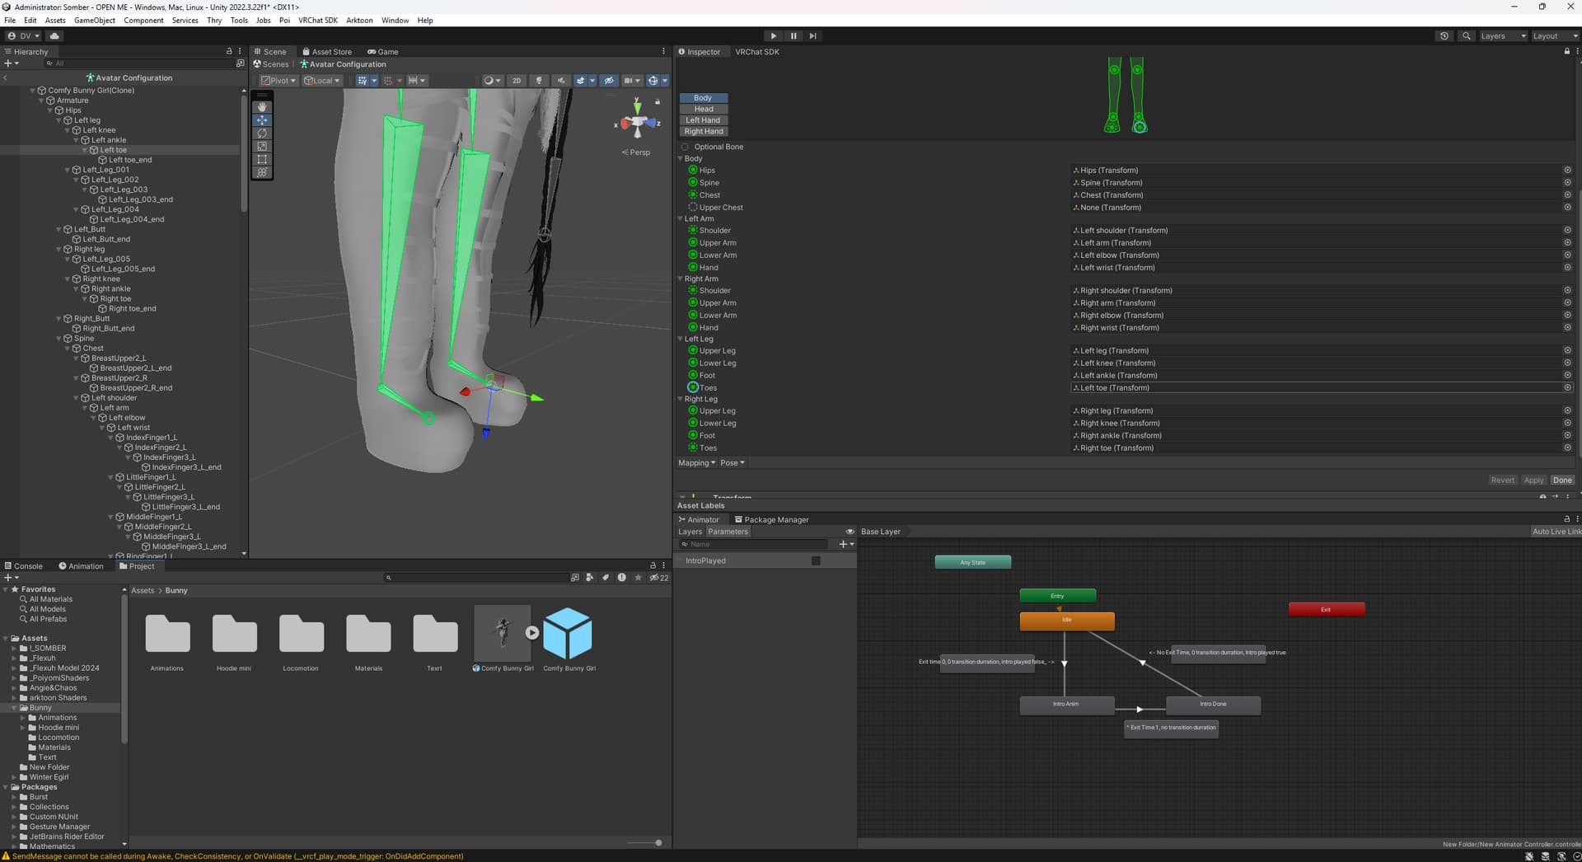Click the Toes bone indicator under Left Leg
This screenshot has width=1582, height=862.
(x=693, y=387)
